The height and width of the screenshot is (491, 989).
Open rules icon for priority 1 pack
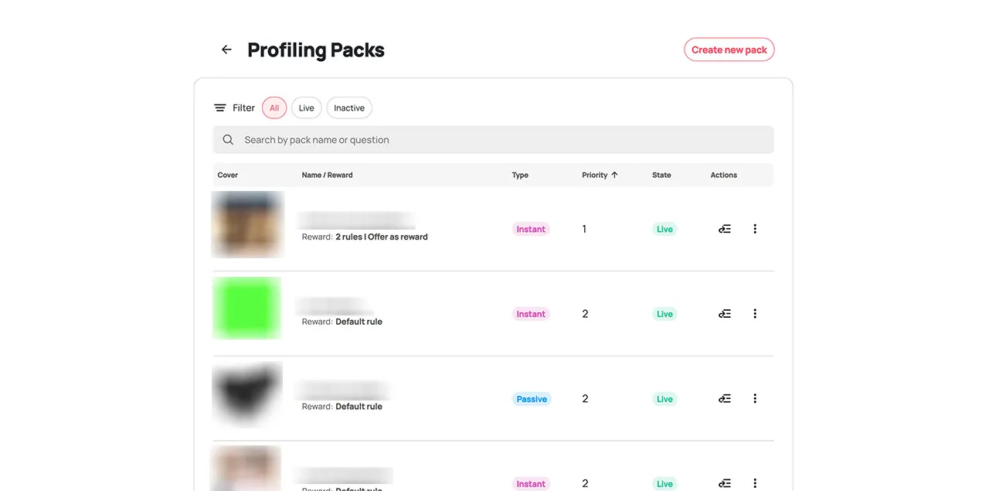coord(724,229)
